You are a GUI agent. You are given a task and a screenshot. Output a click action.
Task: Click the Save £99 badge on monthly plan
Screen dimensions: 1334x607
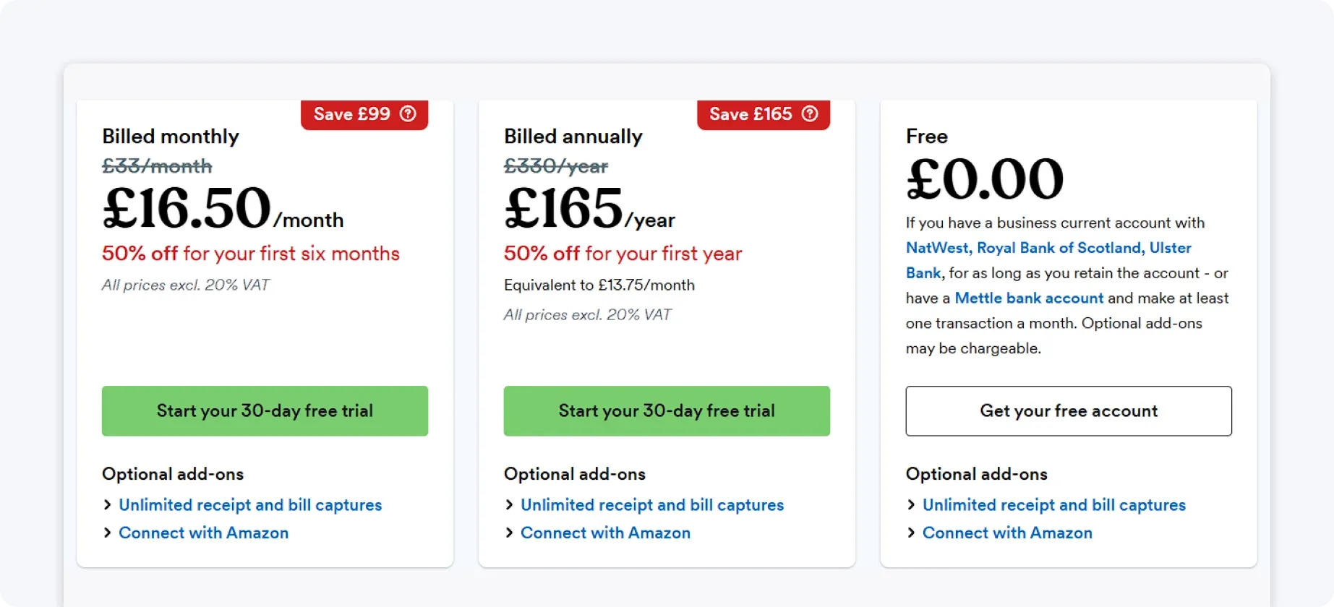352,114
